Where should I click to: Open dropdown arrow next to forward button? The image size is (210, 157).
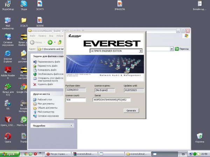[x=55, y=42]
